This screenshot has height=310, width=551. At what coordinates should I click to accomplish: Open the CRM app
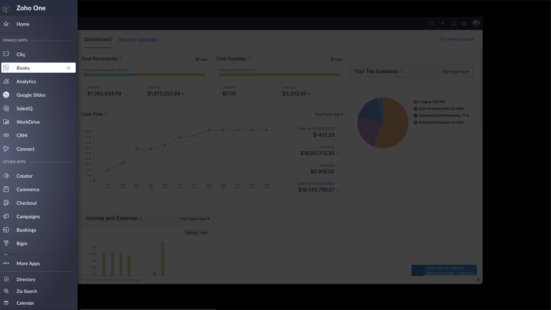[21, 135]
